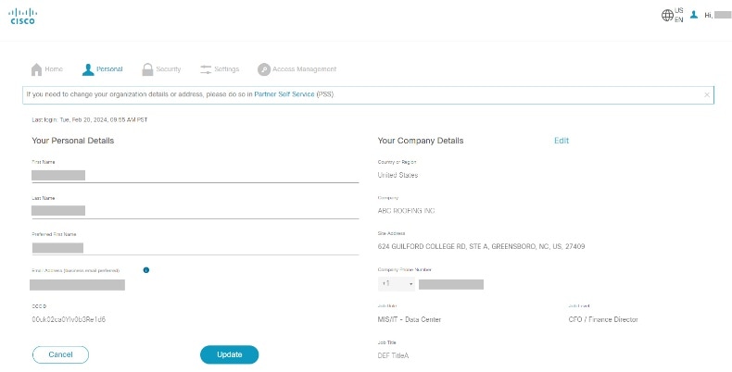The image size is (732, 372).
Task: Click the Your Company Details heading
Action: 421,141
